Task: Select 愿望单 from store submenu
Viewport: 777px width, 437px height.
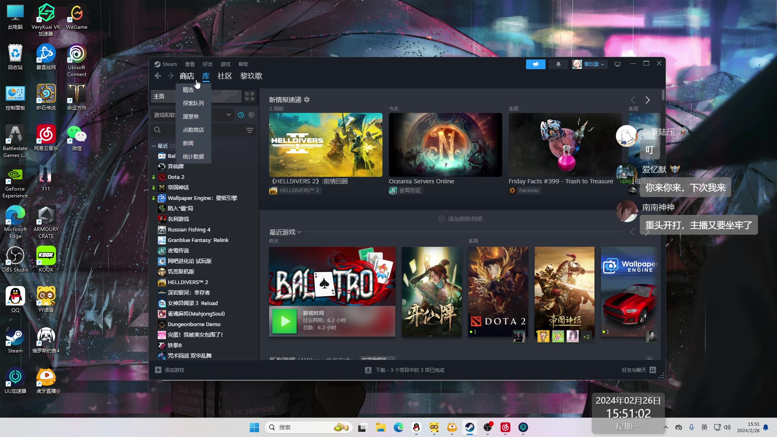Action: click(x=191, y=117)
